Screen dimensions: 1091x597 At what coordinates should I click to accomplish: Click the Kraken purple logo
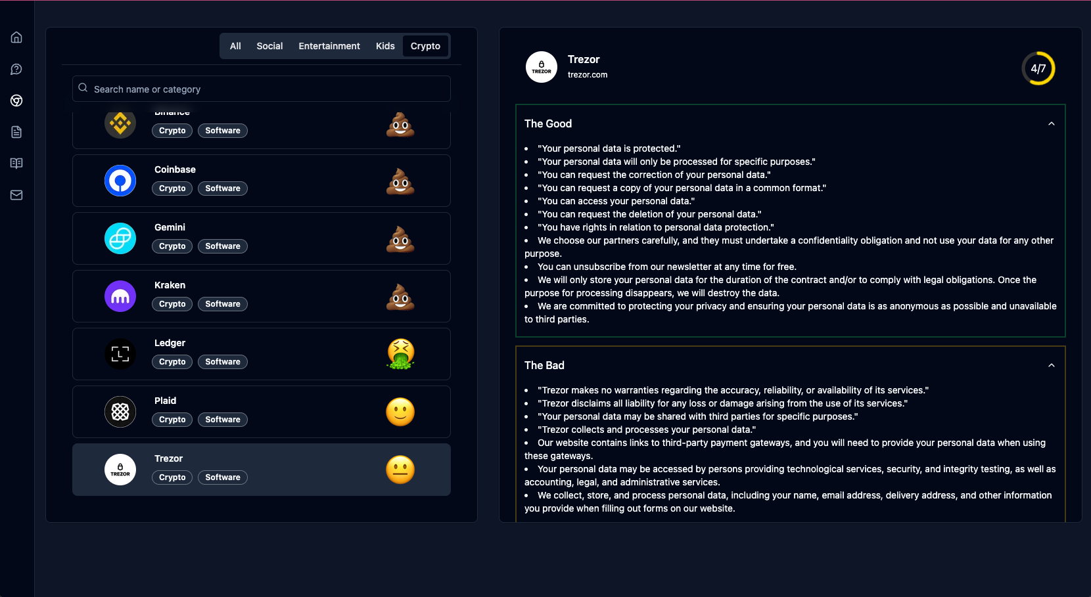120,296
